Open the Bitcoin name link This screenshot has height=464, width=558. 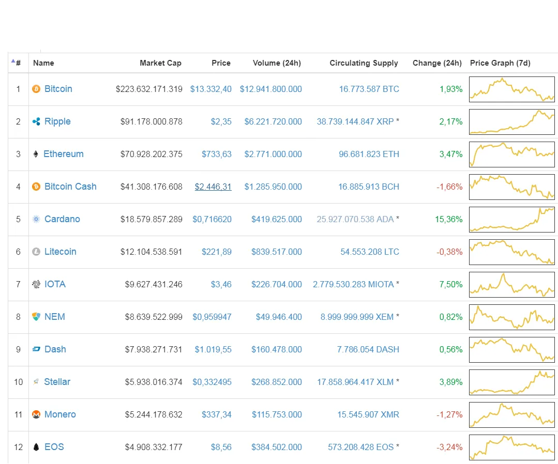coord(58,89)
